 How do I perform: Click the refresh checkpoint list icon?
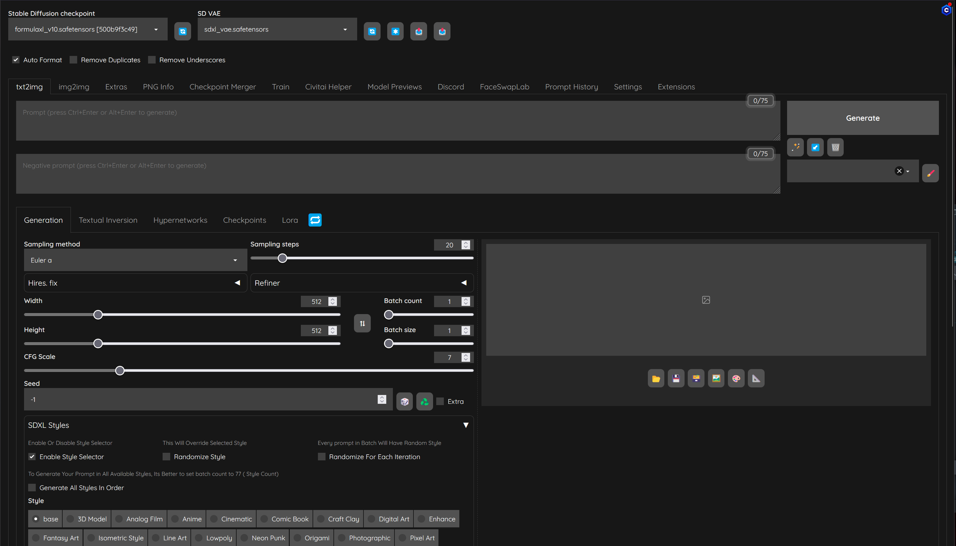tap(183, 31)
